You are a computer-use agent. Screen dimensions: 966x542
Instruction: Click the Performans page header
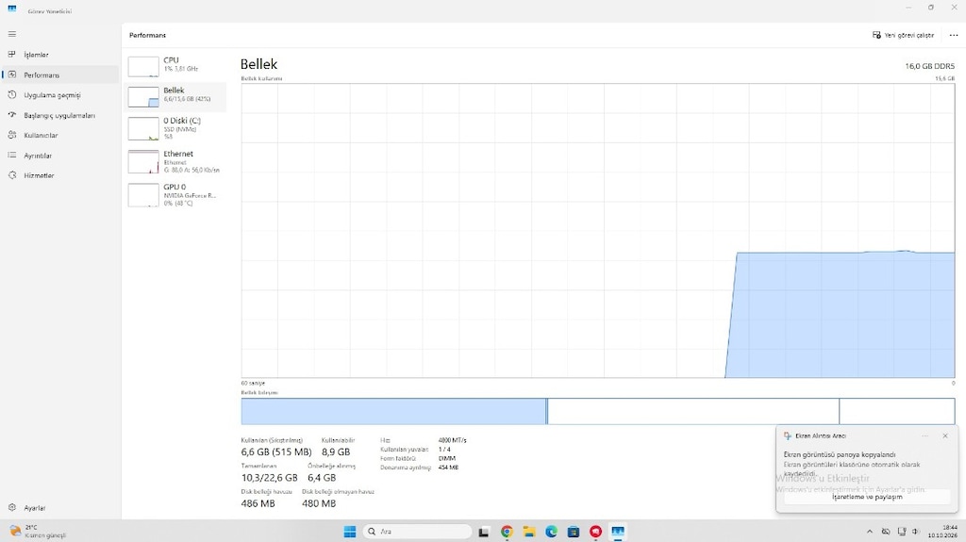click(147, 35)
